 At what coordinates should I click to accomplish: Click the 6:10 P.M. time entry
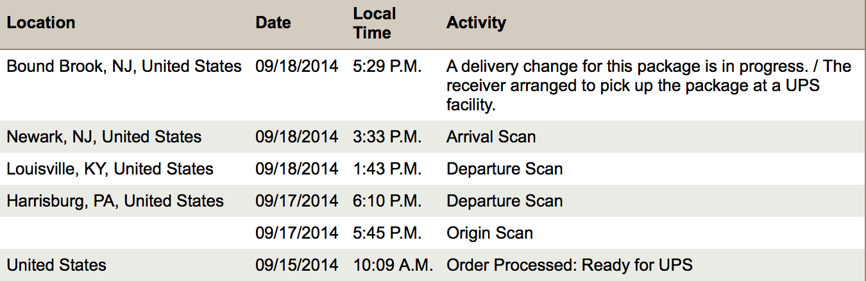tap(387, 201)
